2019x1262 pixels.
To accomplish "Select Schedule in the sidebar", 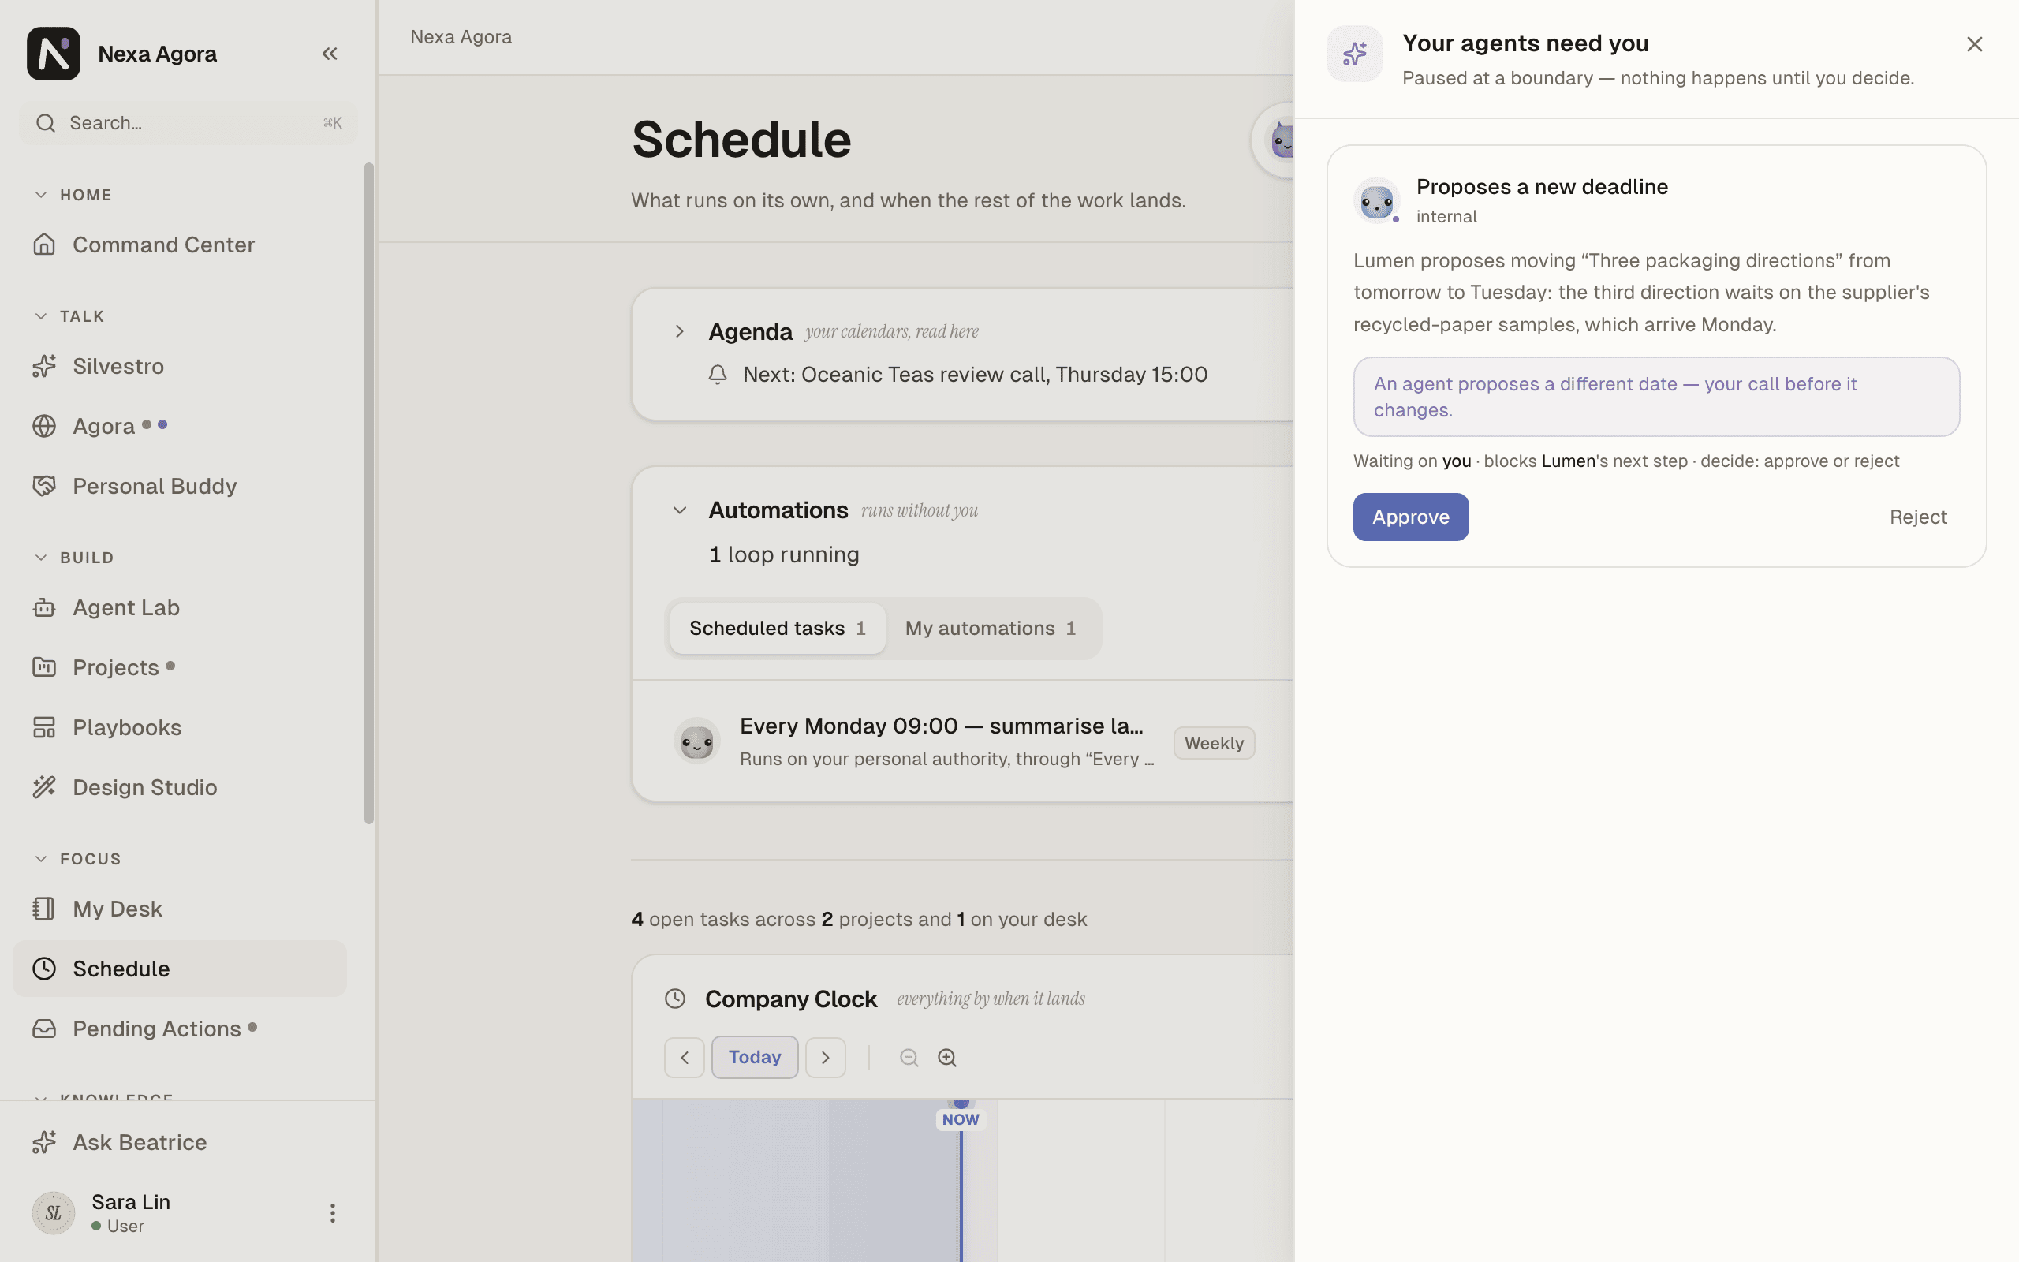I will (x=179, y=969).
